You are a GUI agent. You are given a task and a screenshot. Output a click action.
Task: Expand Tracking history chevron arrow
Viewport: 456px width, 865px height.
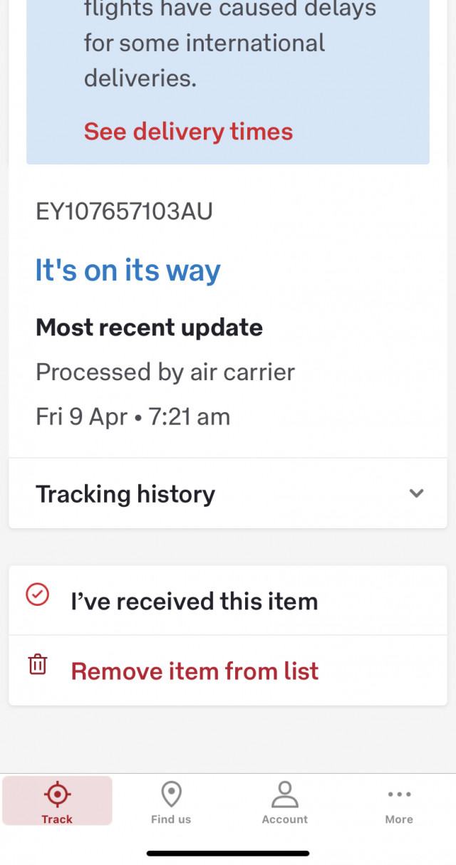[417, 493]
